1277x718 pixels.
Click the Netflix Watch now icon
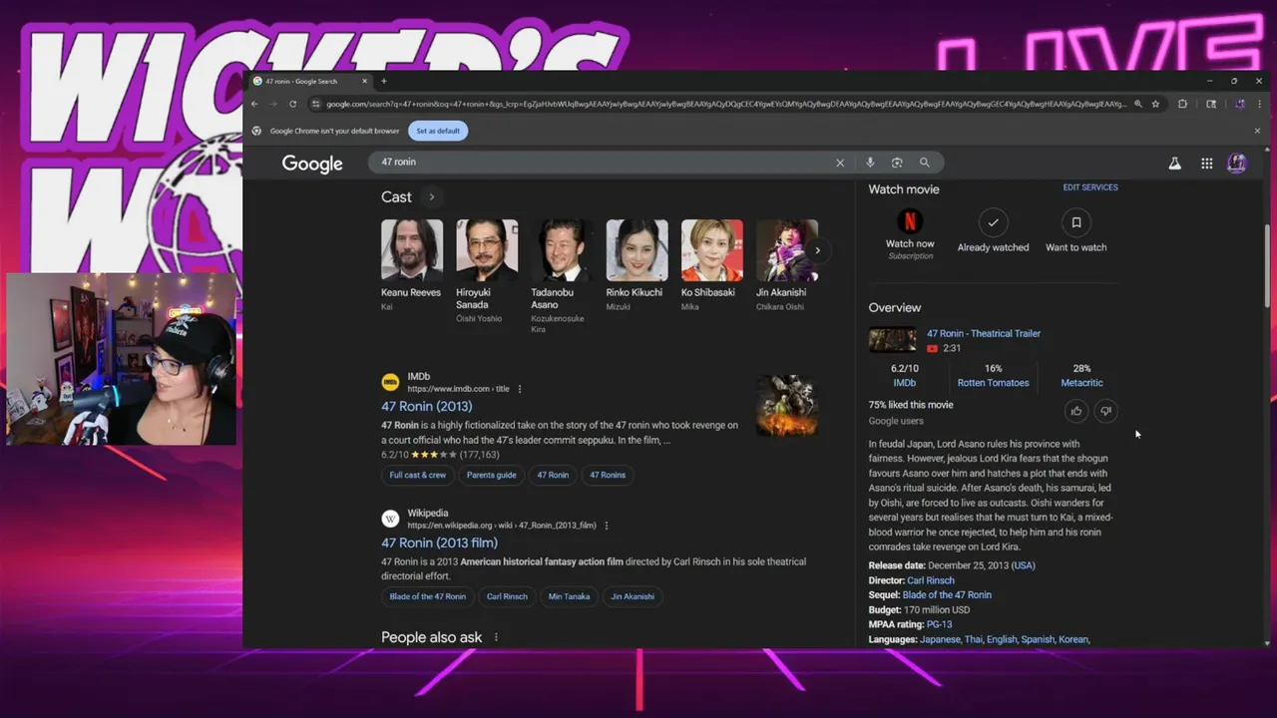(909, 222)
